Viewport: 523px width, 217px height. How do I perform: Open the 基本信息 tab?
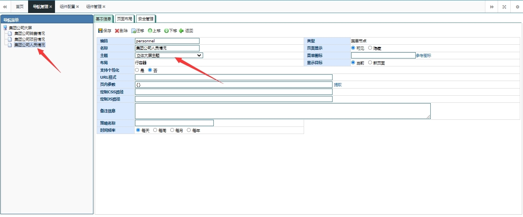click(104, 19)
